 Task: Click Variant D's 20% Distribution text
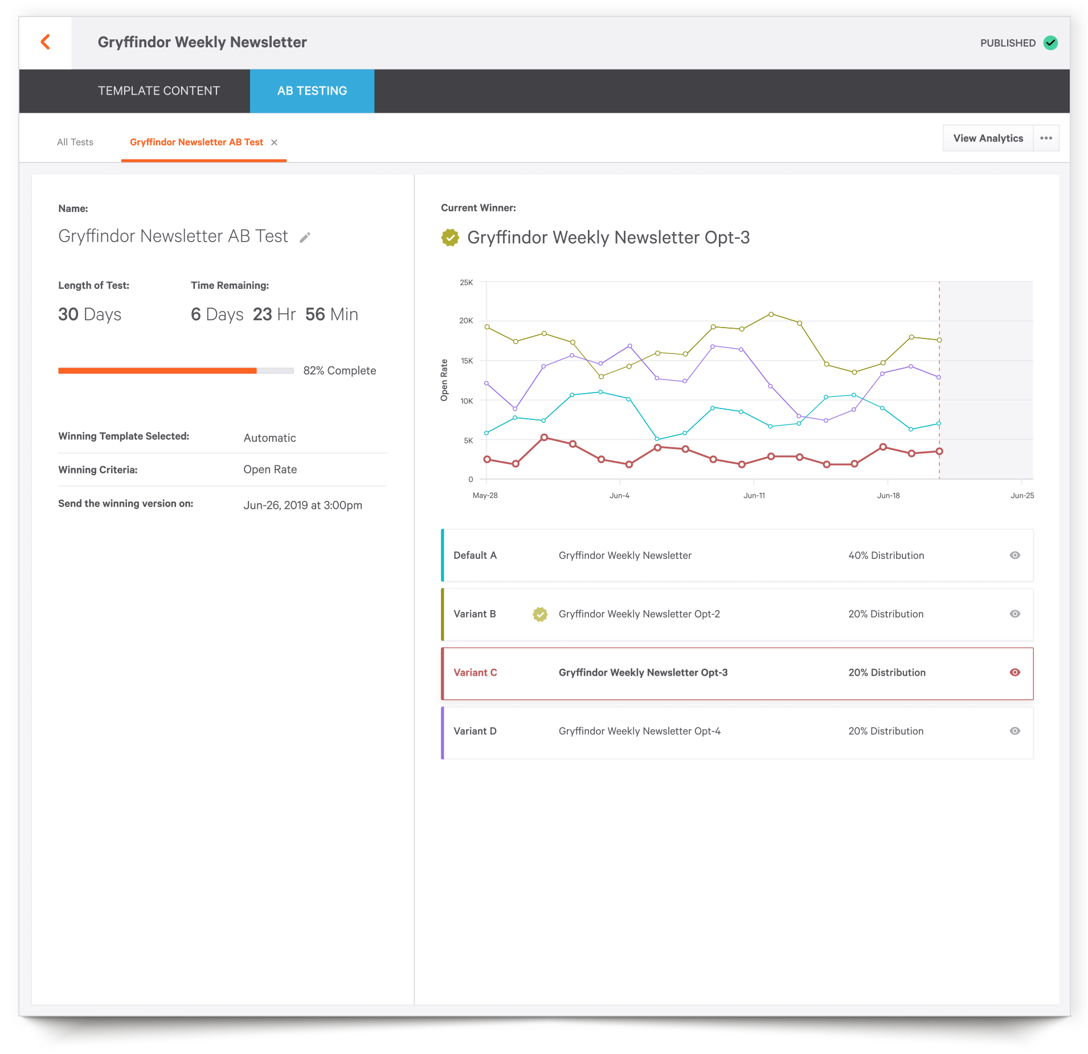886,732
